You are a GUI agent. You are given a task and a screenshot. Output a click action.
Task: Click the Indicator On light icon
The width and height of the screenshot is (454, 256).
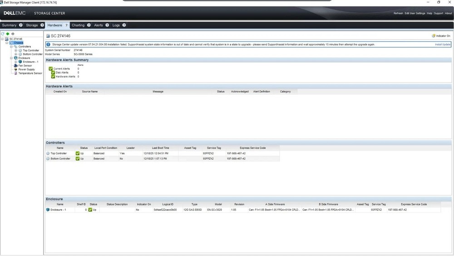click(434, 36)
